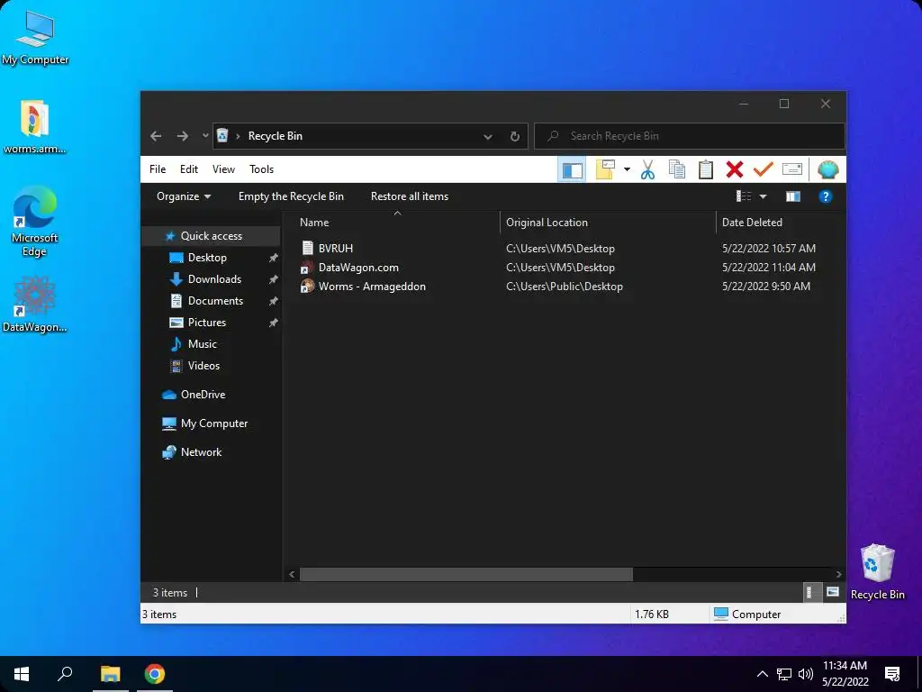Open OneDrive in navigation pane
The height and width of the screenshot is (692, 922).
point(203,395)
